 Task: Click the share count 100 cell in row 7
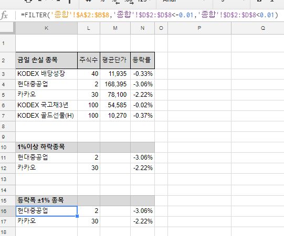click(x=89, y=116)
